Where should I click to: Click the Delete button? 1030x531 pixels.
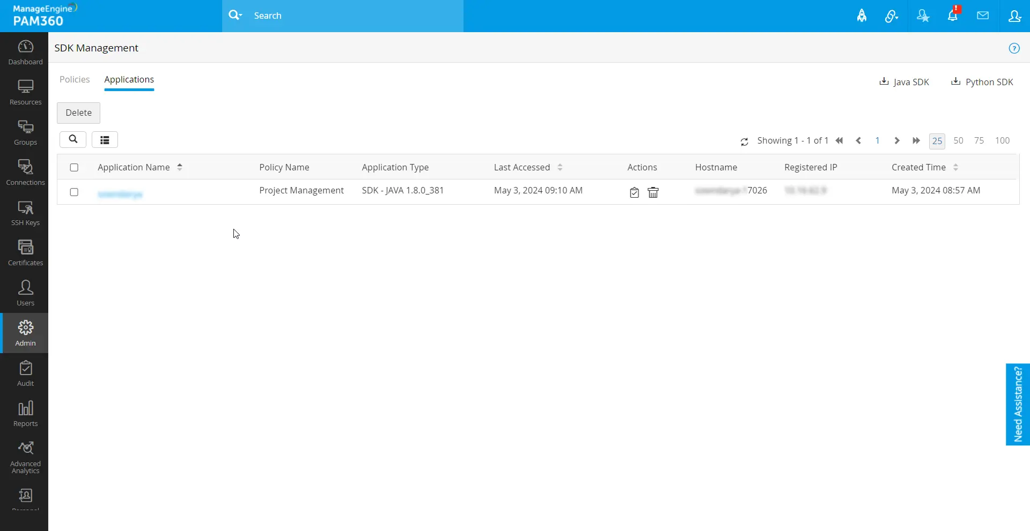pos(78,113)
